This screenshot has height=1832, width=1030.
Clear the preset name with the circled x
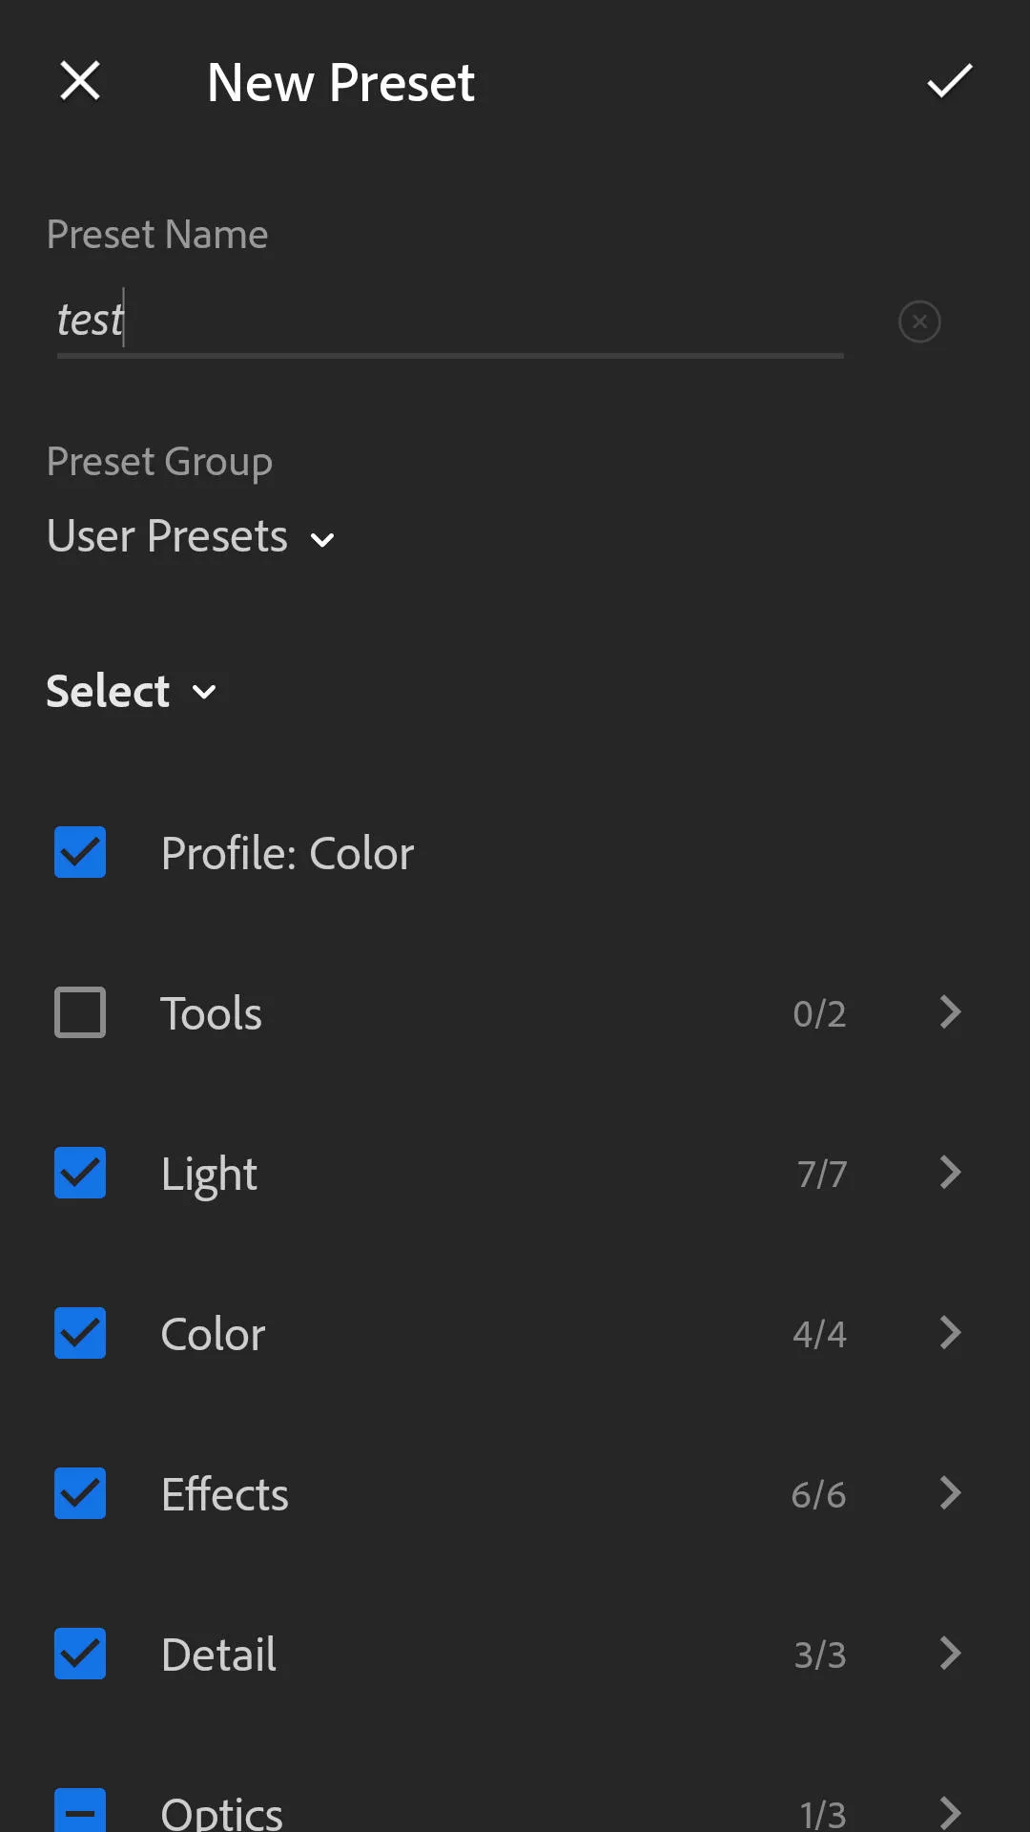(x=919, y=322)
